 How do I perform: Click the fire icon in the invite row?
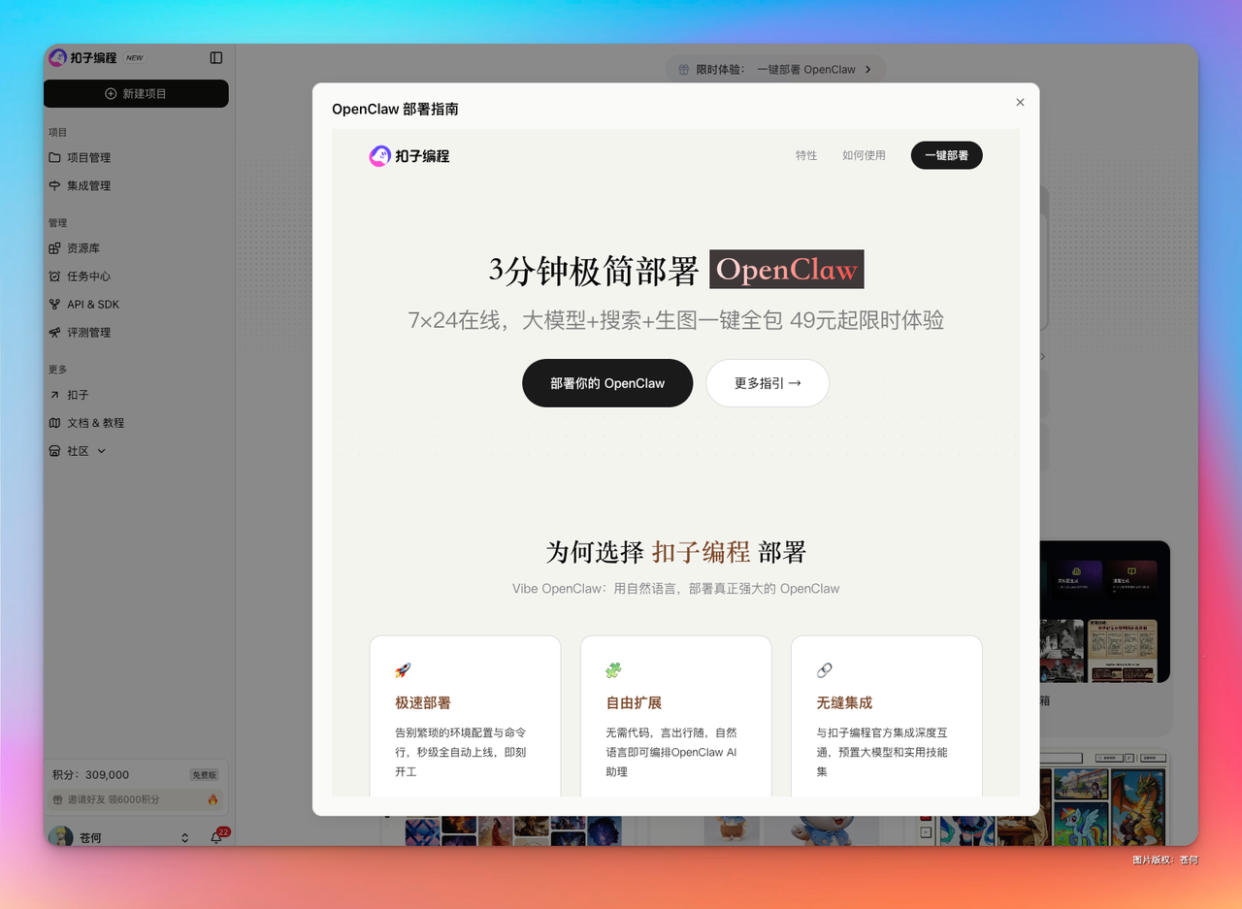tap(212, 800)
